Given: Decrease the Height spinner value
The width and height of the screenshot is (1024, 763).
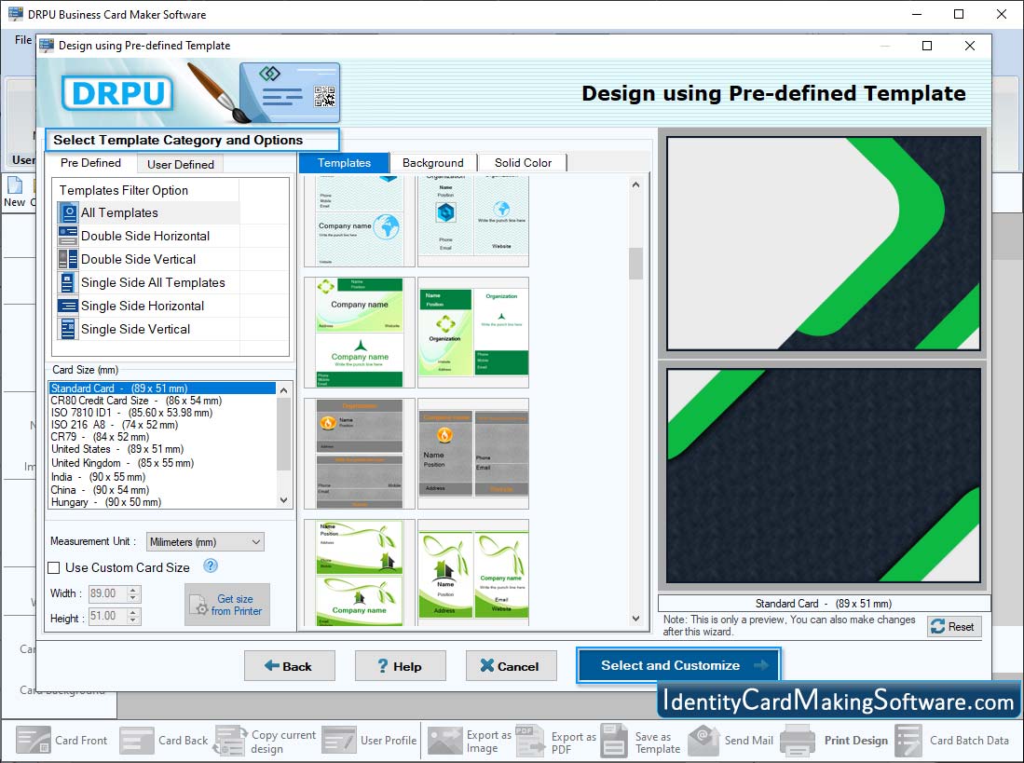Looking at the screenshot, I should coord(133,620).
